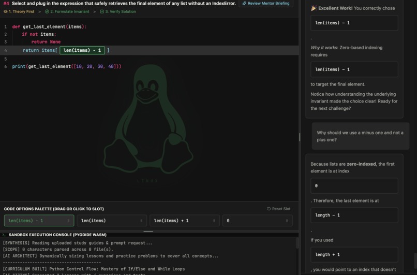Open the Review Mentor Briefing button
The image size is (417, 275).
pyautogui.click(x=266, y=4)
